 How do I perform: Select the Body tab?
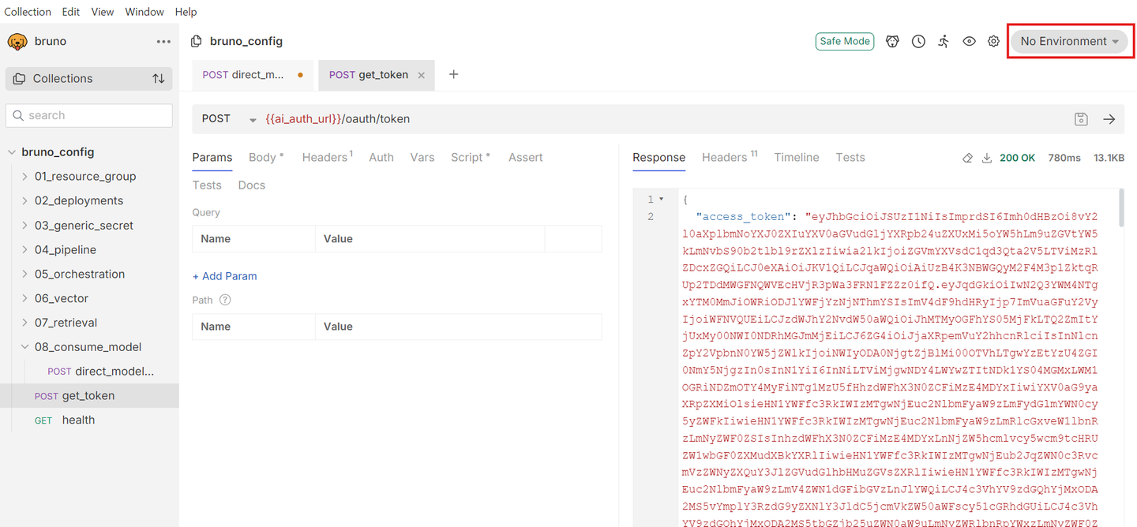tap(265, 158)
